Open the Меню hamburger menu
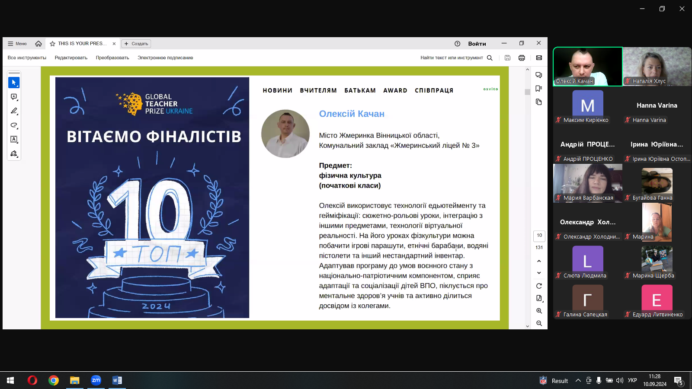 pyautogui.click(x=17, y=44)
